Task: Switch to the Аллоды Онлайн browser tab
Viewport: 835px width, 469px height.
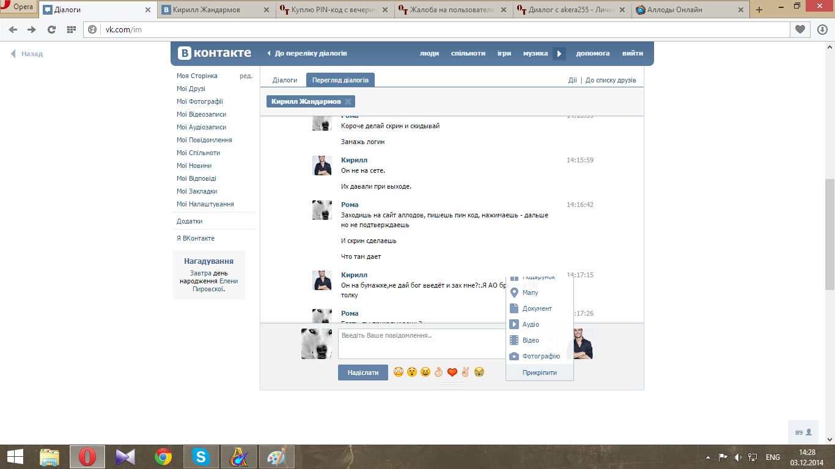Action: pos(690,9)
